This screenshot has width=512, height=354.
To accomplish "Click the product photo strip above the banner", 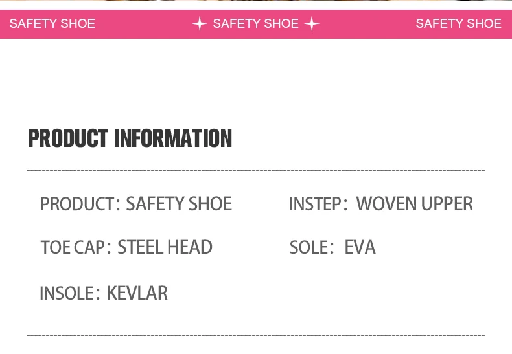I will pos(255,1).
